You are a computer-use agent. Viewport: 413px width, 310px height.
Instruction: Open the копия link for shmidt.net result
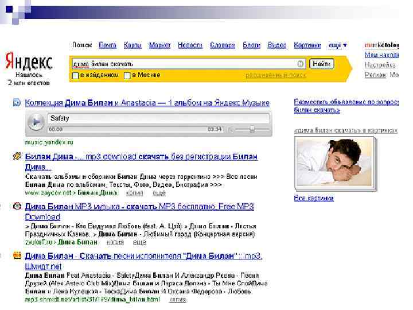pos(177,300)
